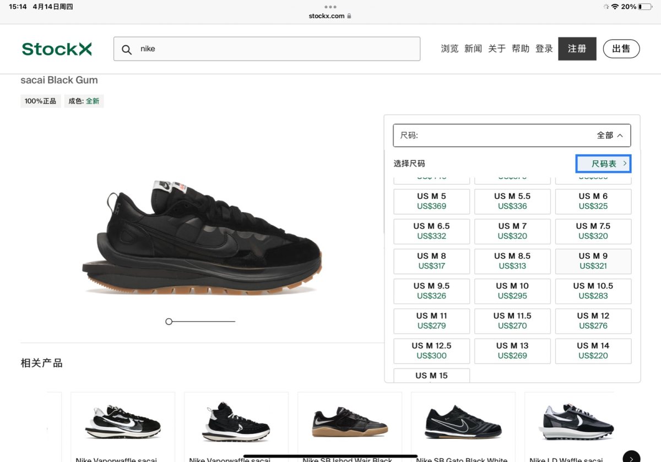
Task: Click the three-dot multitasking menu at top
Action: tap(330, 7)
